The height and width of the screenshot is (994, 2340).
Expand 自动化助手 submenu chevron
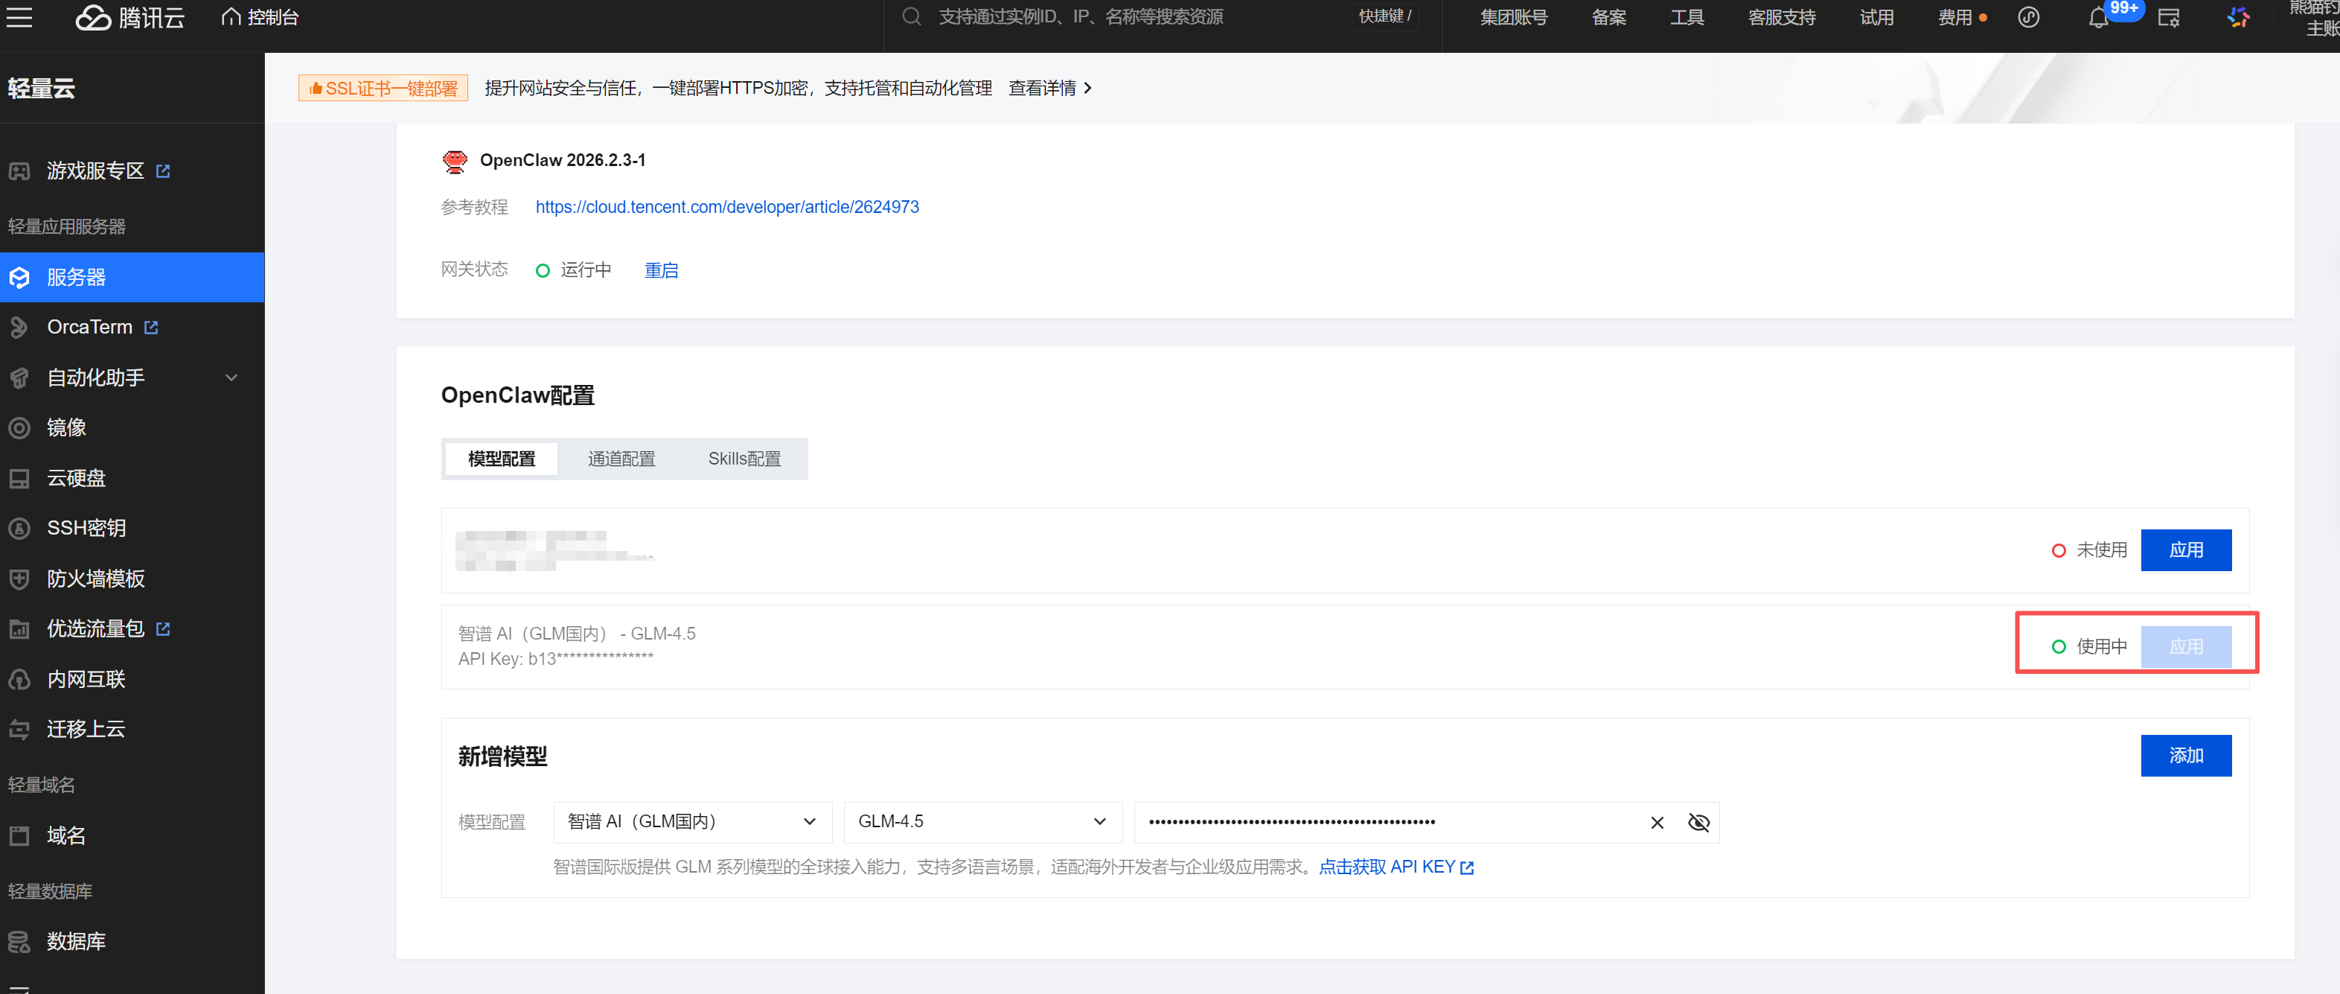pyautogui.click(x=231, y=378)
